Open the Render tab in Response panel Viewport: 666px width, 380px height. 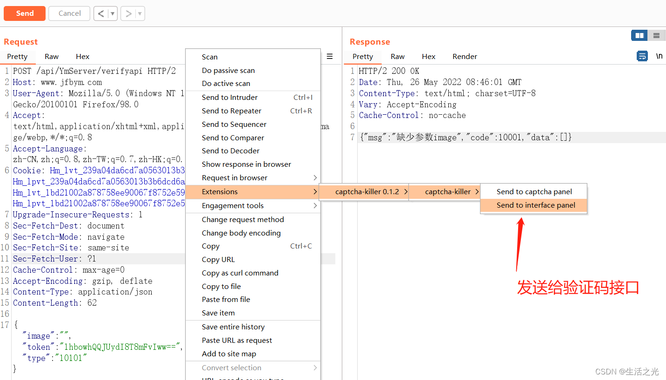click(x=465, y=56)
